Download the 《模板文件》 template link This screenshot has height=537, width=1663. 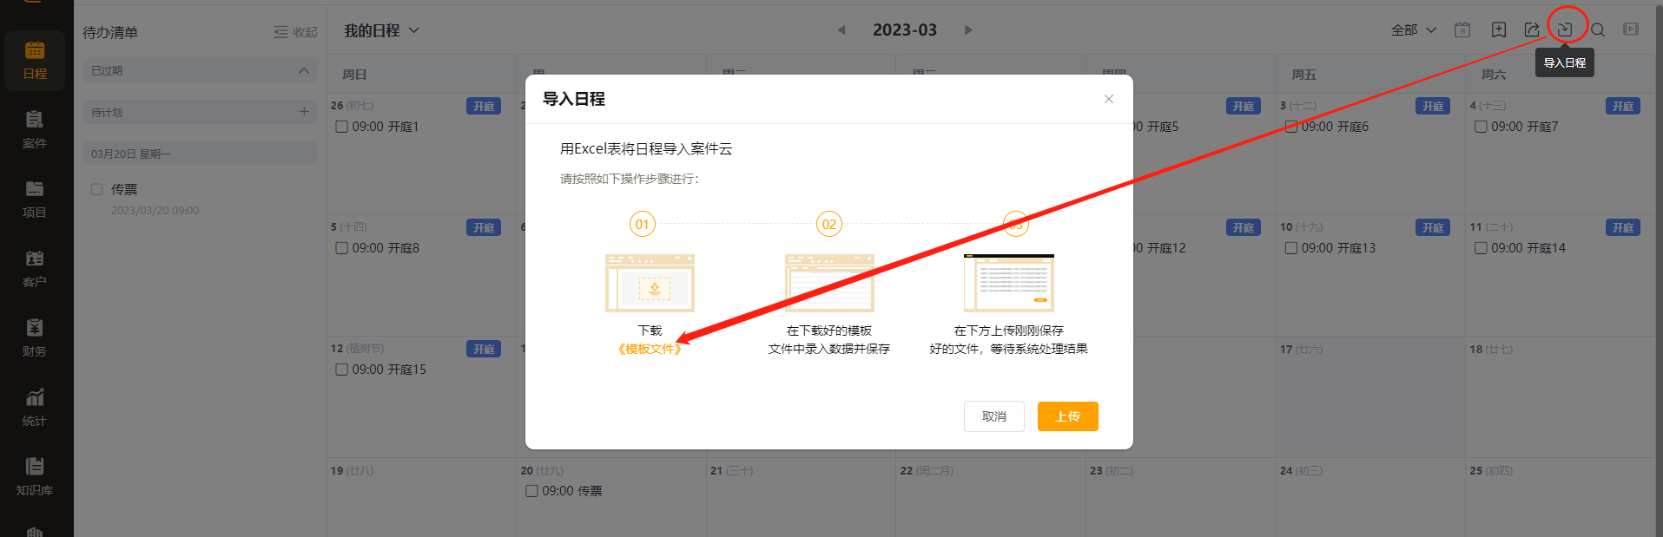tap(650, 349)
